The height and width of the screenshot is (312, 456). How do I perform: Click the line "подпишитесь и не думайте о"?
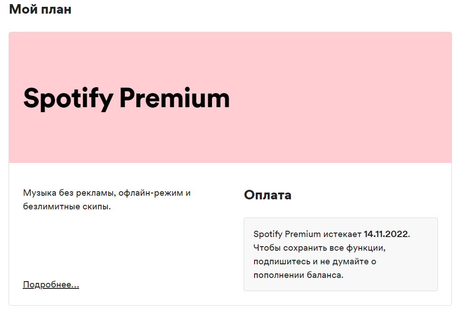[314, 262]
